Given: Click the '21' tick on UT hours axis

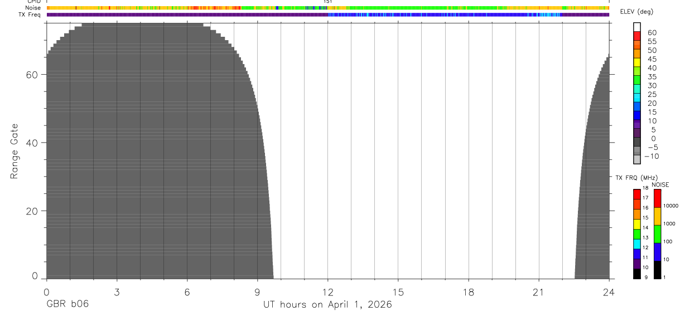Looking at the screenshot, I should pyautogui.click(x=539, y=292).
